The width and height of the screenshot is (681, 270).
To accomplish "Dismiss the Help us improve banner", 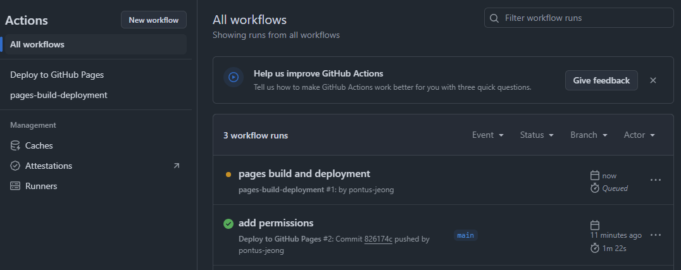I will [x=653, y=80].
